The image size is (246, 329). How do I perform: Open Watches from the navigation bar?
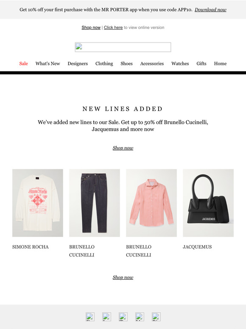coord(180,64)
